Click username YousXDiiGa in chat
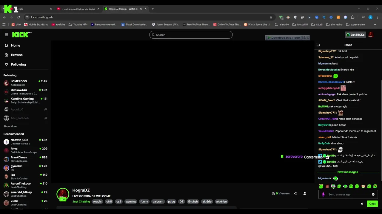The height and width of the screenshot is (214, 382). pos(326,131)
